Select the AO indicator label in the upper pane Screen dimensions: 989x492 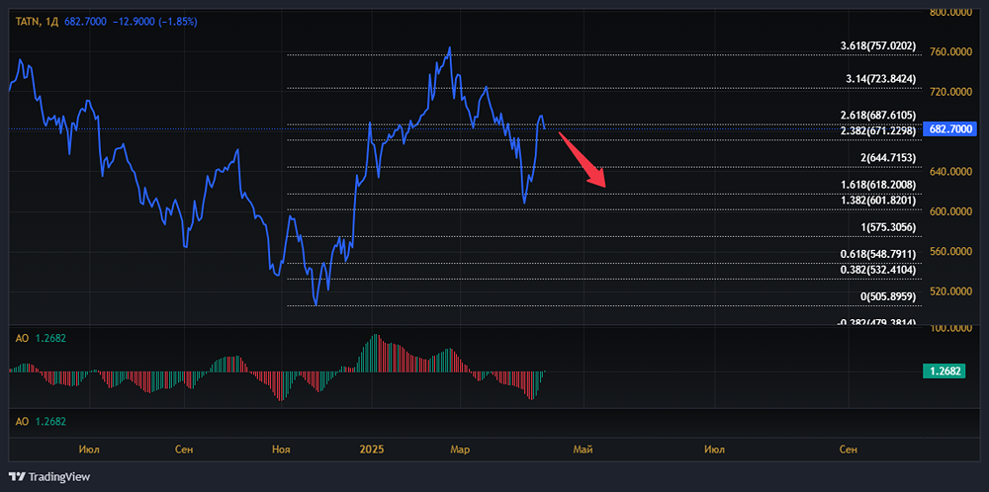pos(21,338)
